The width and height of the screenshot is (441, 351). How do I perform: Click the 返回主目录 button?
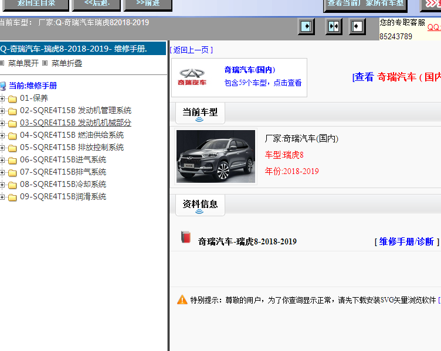point(36,5)
